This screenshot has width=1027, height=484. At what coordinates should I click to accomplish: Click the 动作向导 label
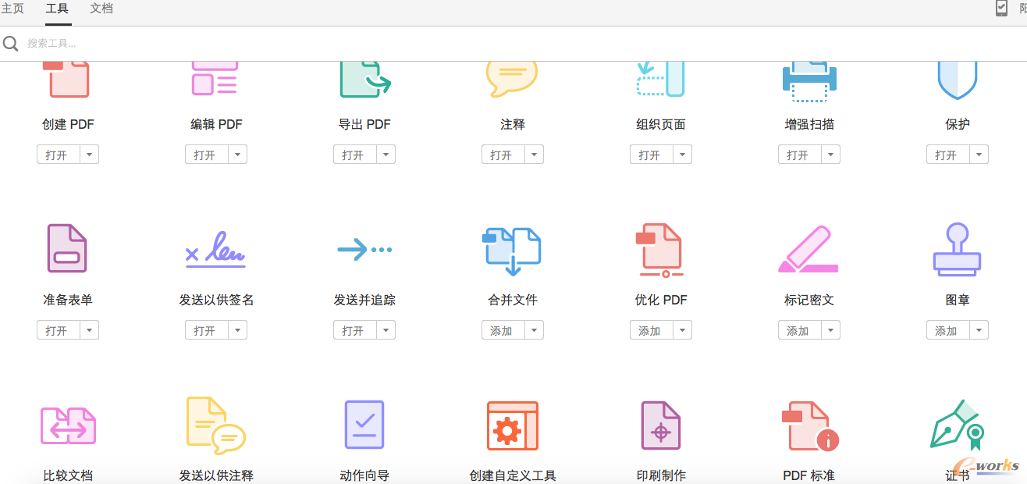point(364,475)
